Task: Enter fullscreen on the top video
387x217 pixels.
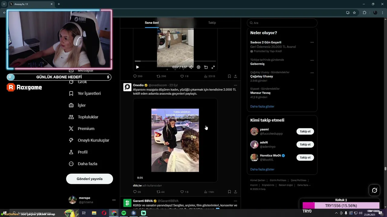Action: [213, 67]
